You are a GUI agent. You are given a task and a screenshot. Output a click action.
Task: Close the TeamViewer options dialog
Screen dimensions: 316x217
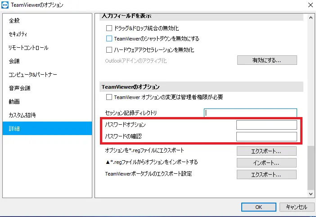311,5
